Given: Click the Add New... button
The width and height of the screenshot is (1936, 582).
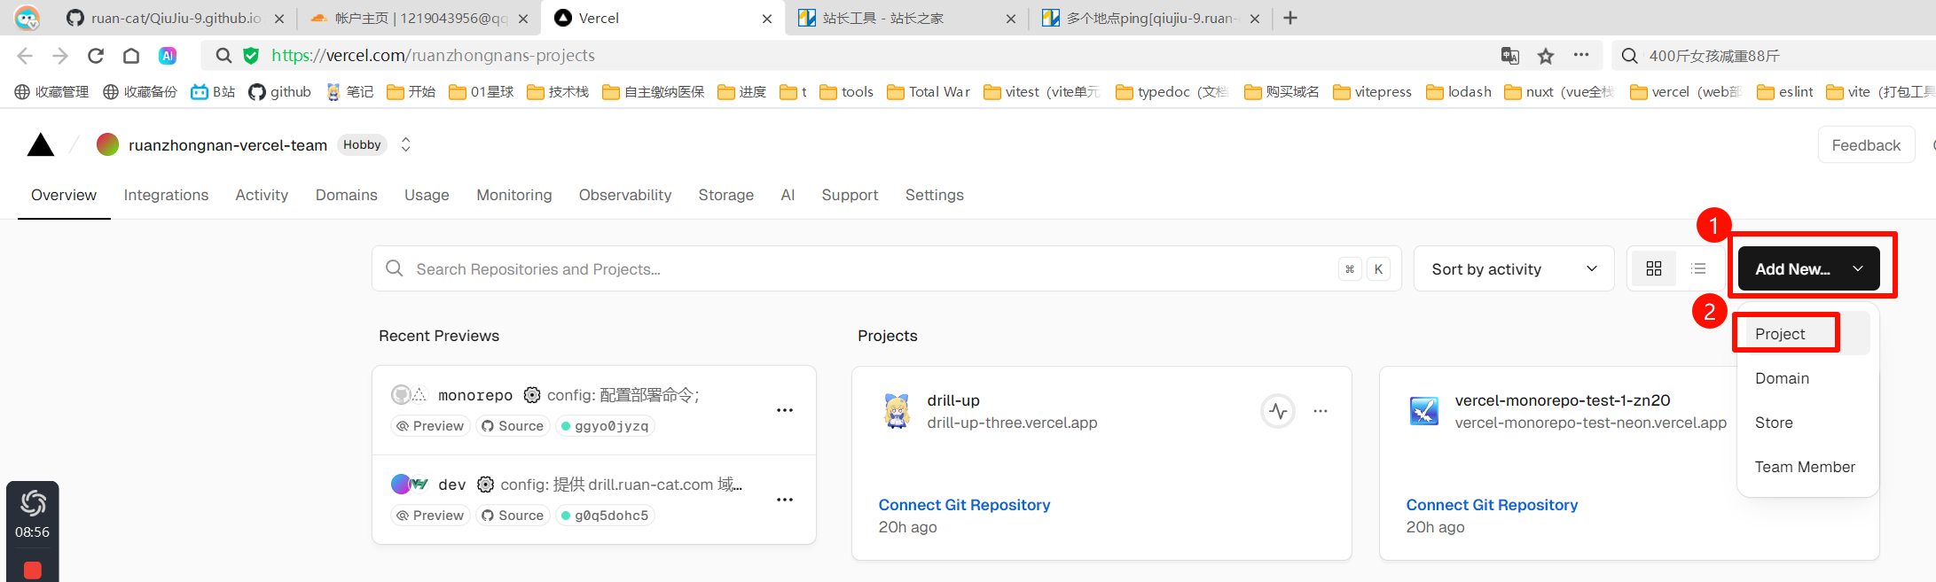Looking at the screenshot, I should pyautogui.click(x=1808, y=268).
